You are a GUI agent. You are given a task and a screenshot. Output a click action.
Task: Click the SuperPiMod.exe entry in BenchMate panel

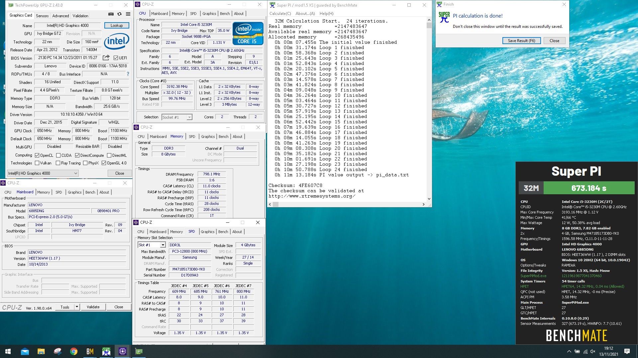click(x=533, y=276)
